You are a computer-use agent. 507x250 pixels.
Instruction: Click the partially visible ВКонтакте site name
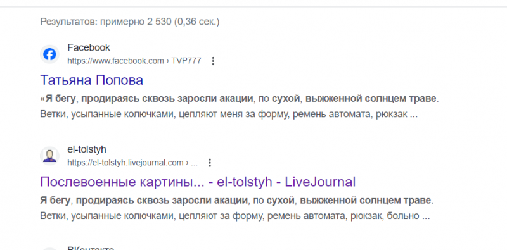pyautogui.click(x=91, y=248)
